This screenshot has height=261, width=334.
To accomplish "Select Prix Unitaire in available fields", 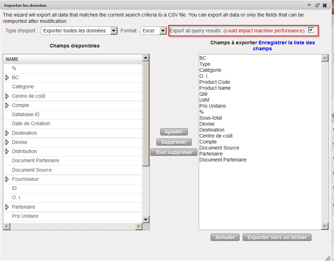I will pyautogui.click(x=73, y=216).
